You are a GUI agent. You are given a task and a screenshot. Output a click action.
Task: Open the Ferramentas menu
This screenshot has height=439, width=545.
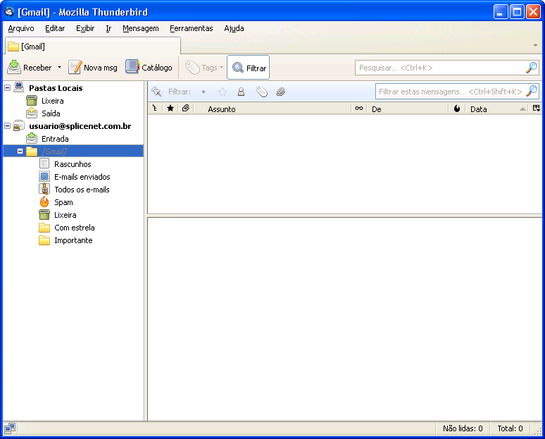coord(191,28)
